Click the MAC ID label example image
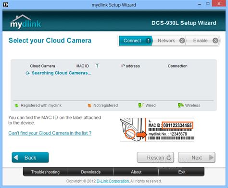 pos(157,130)
